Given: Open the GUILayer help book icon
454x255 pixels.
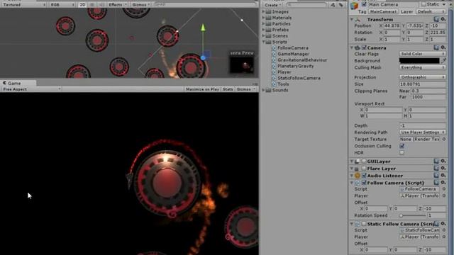Looking at the screenshot, I should 436,161.
